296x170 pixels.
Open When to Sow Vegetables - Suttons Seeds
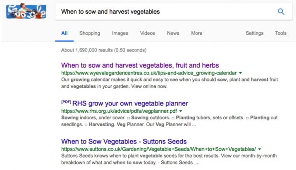click(x=124, y=142)
